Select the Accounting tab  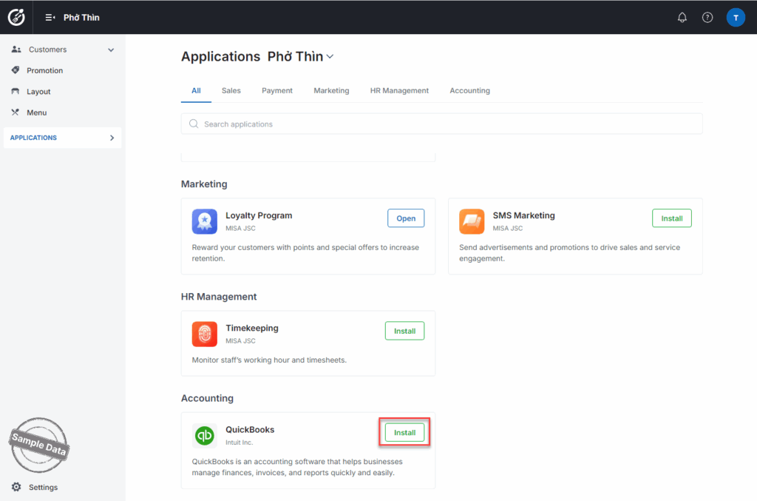point(469,90)
